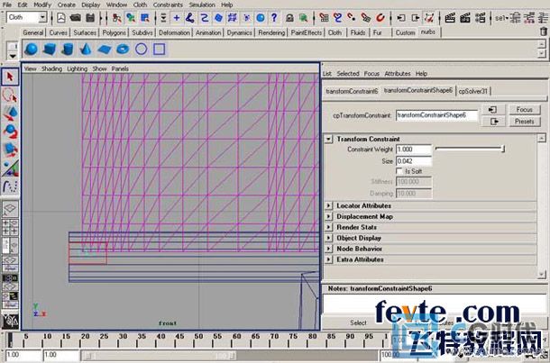Click the save scene disk icon
The image size is (550, 363).
point(90,17)
